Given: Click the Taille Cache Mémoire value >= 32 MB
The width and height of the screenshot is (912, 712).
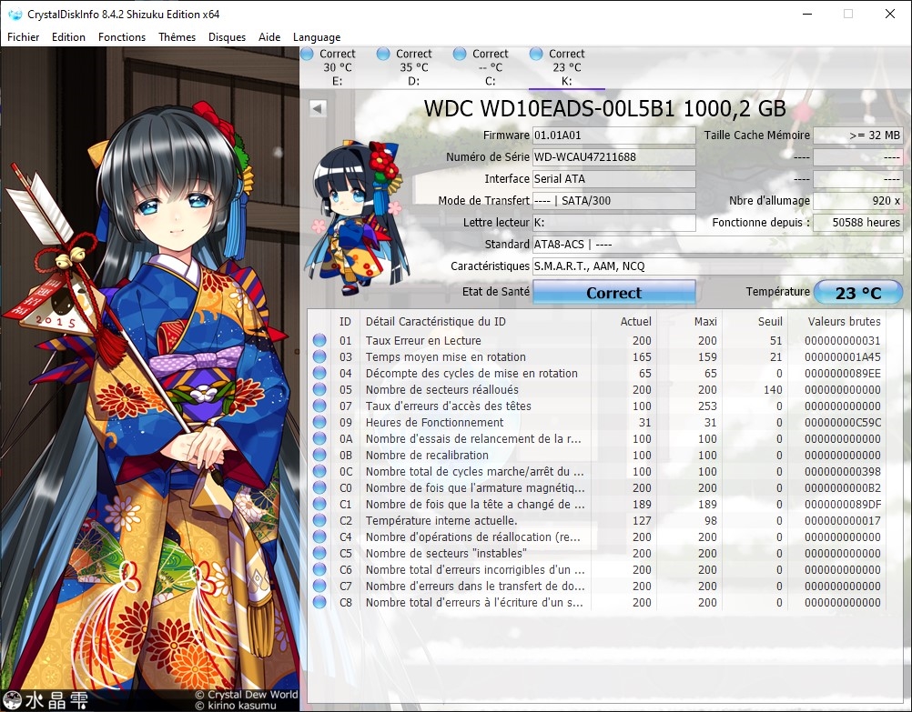Looking at the screenshot, I should [x=858, y=135].
